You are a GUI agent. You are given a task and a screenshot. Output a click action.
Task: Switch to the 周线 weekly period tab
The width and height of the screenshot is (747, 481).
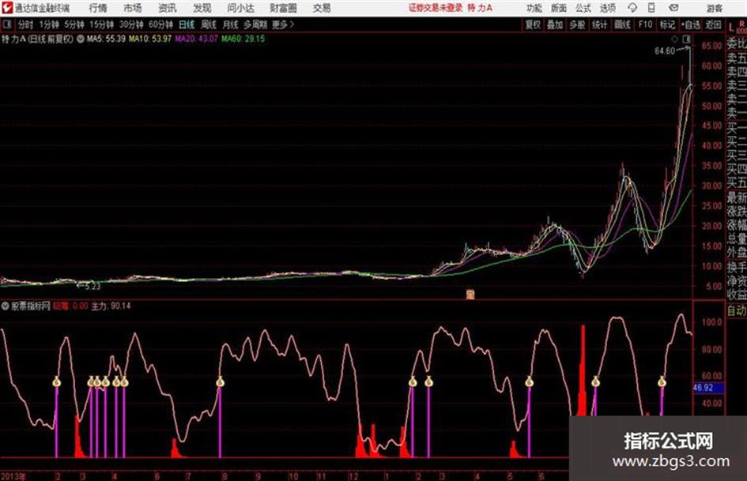click(209, 24)
